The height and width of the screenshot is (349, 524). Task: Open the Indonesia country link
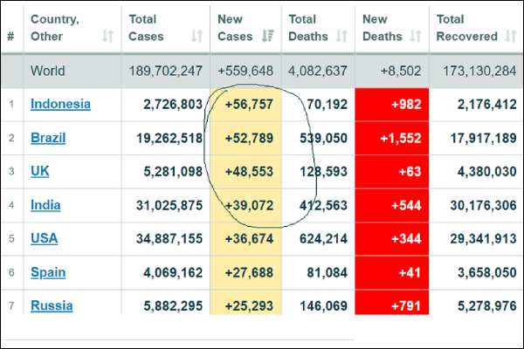coord(60,104)
